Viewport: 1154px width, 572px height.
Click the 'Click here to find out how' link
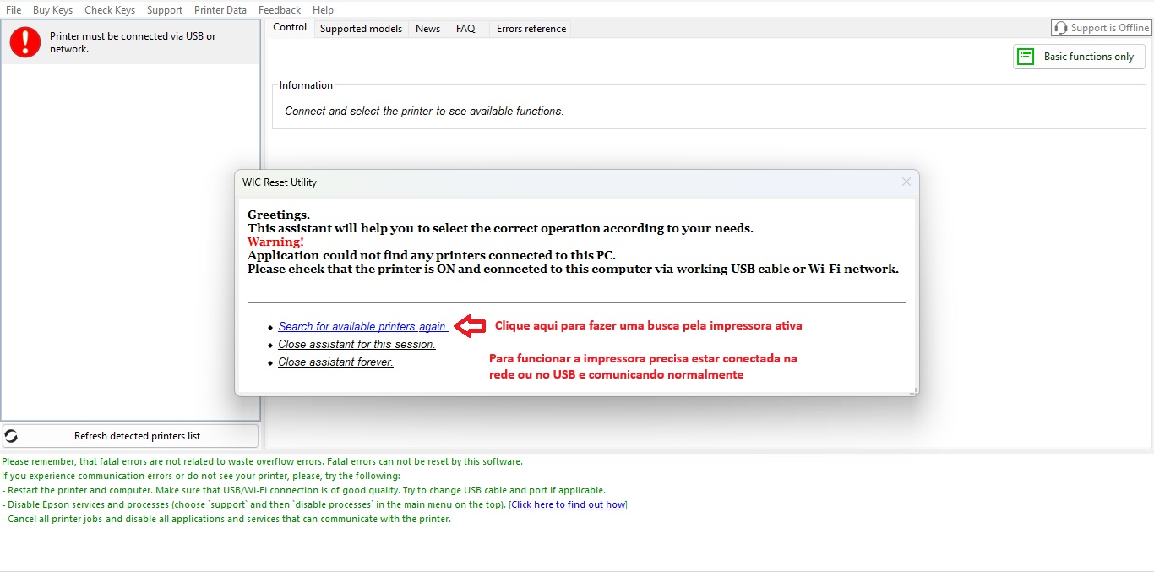568,505
